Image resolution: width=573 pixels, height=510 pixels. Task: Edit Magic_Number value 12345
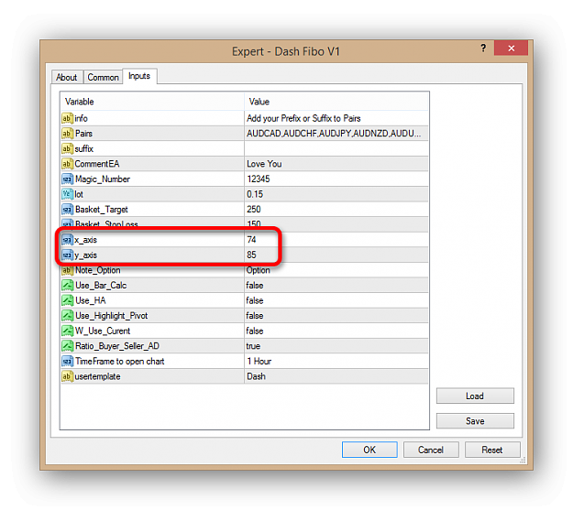(x=336, y=179)
